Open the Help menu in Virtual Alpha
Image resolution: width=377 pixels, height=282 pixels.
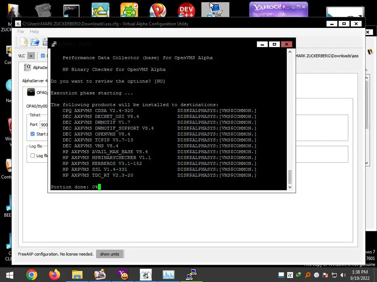(34, 32)
